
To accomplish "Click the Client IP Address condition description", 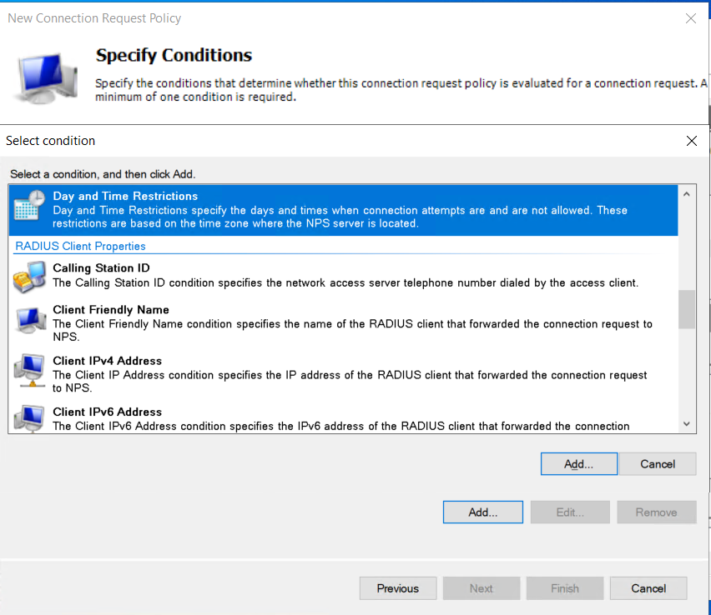I will point(350,382).
